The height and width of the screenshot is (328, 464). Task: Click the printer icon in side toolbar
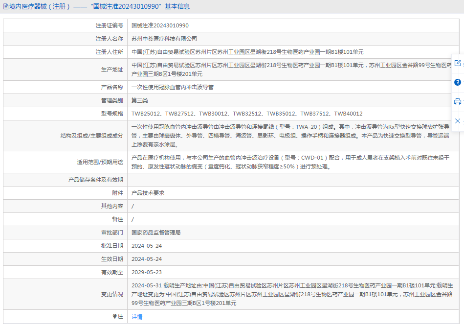[x=458, y=102]
